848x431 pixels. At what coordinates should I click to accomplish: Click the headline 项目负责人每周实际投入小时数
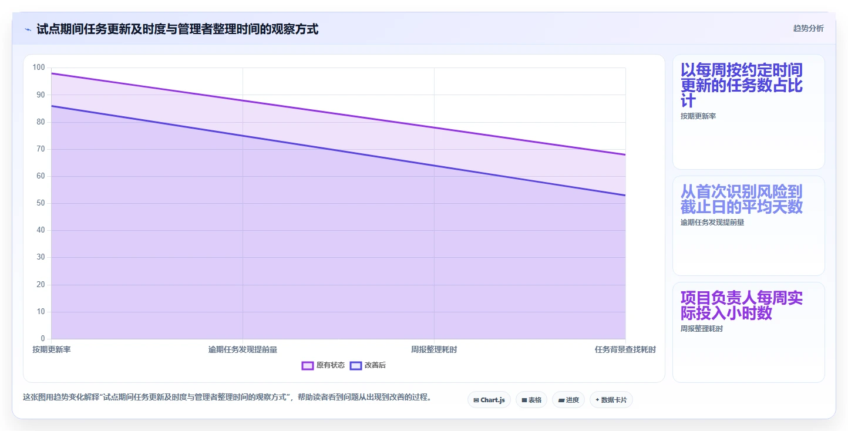pos(742,305)
